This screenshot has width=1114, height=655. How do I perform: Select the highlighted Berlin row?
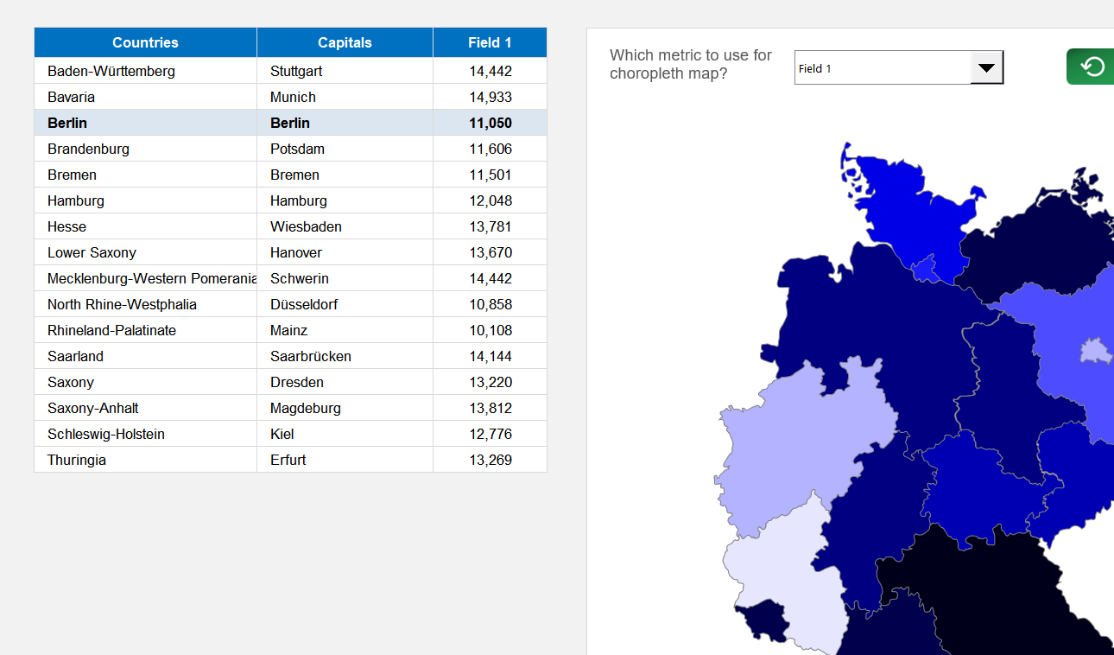(x=145, y=123)
